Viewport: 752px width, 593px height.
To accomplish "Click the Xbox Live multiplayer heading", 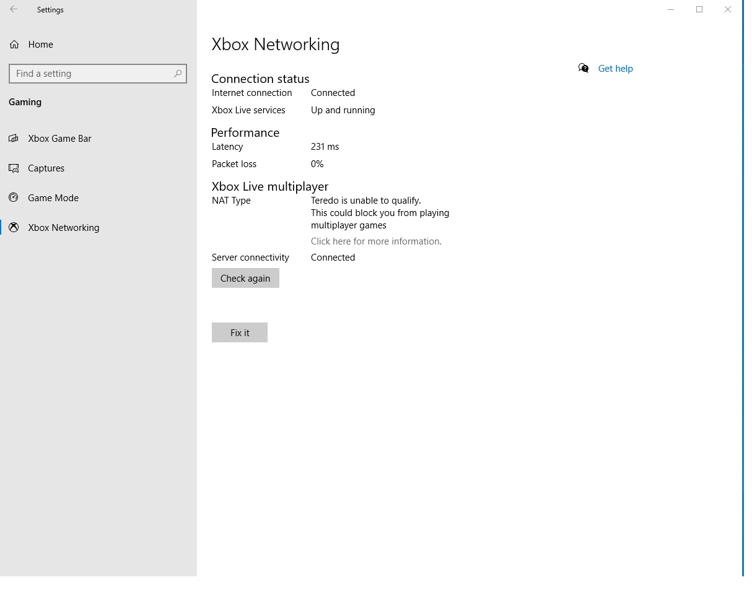I will tap(270, 186).
